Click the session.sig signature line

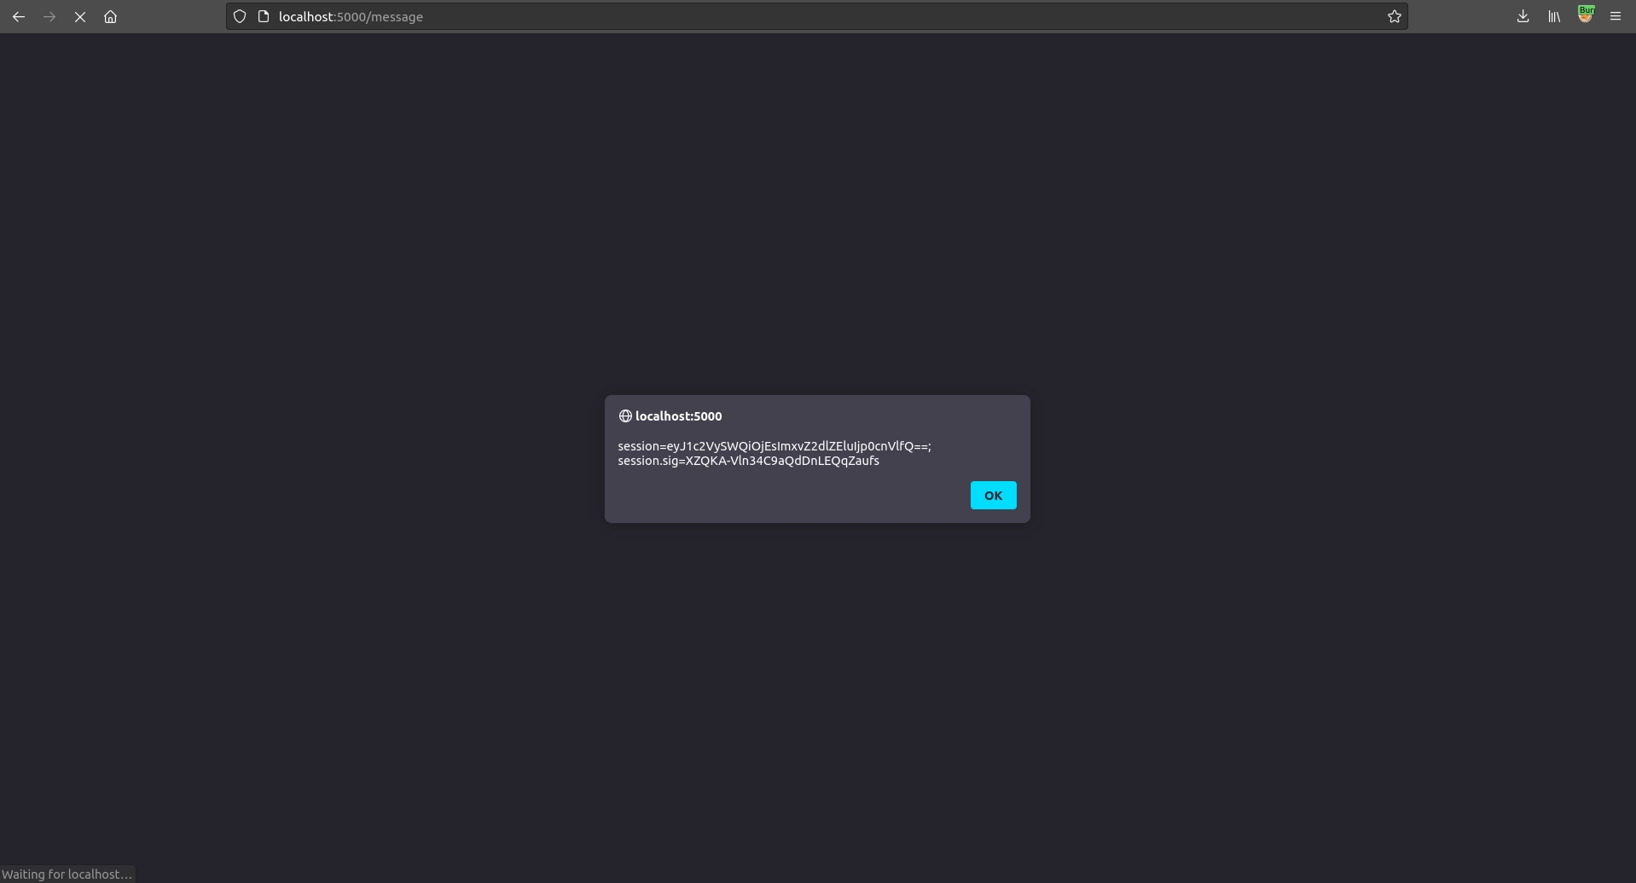[x=748, y=461]
